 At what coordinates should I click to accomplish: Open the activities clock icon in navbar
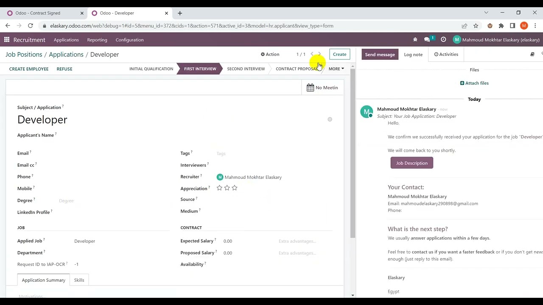(443, 39)
